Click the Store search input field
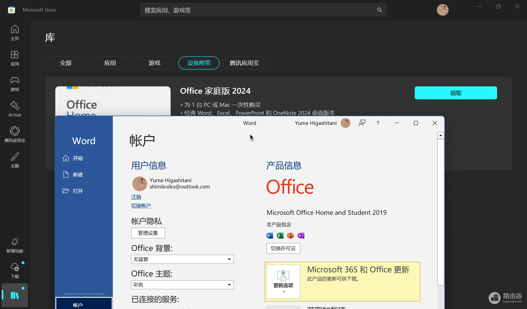 263,10
